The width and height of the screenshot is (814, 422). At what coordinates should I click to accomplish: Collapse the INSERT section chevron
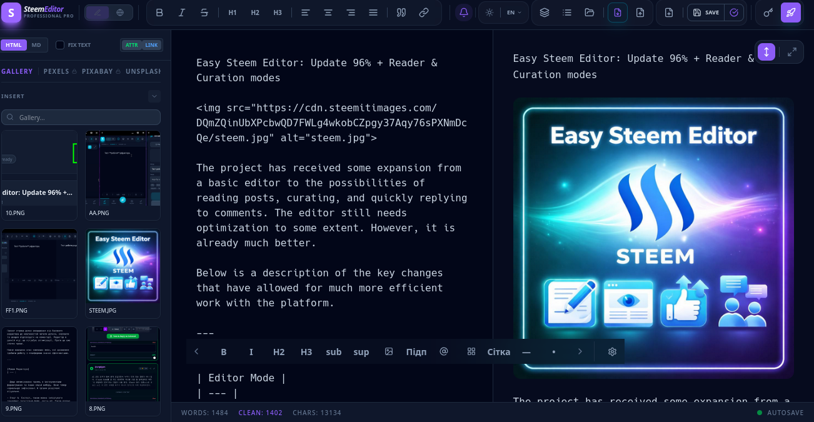(x=154, y=96)
